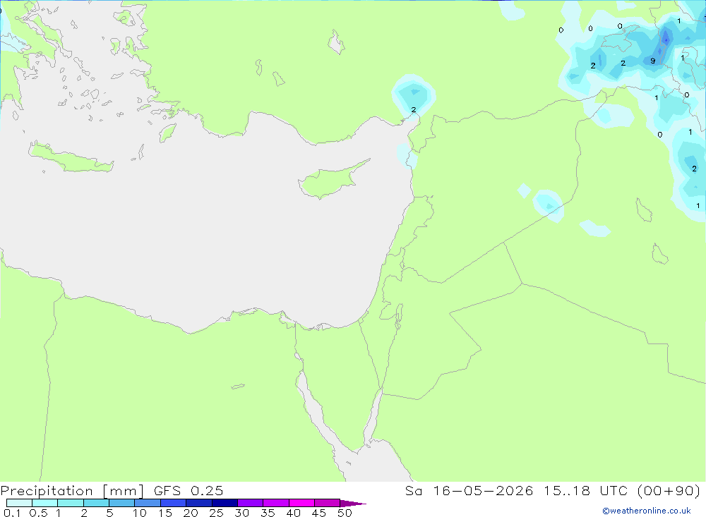Open the weatheronline.co.uk credit link
This screenshot has height=517, width=706.
pos(647,511)
